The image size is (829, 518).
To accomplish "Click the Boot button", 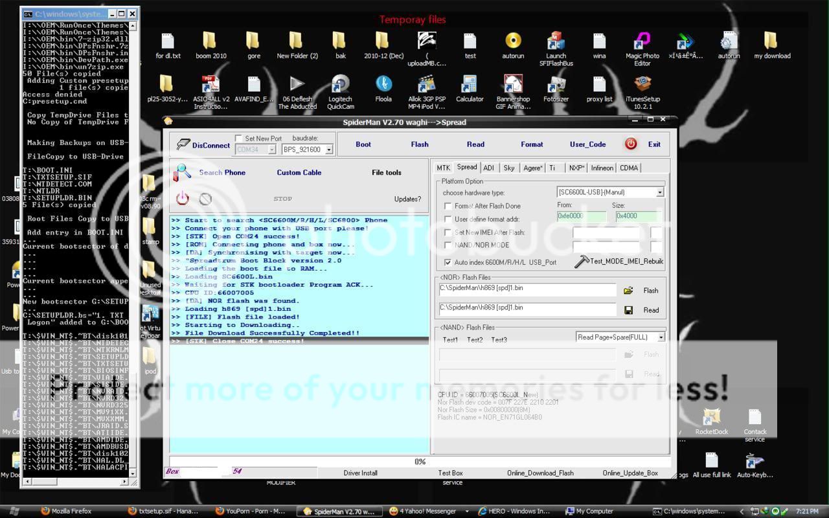I will pos(363,144).
